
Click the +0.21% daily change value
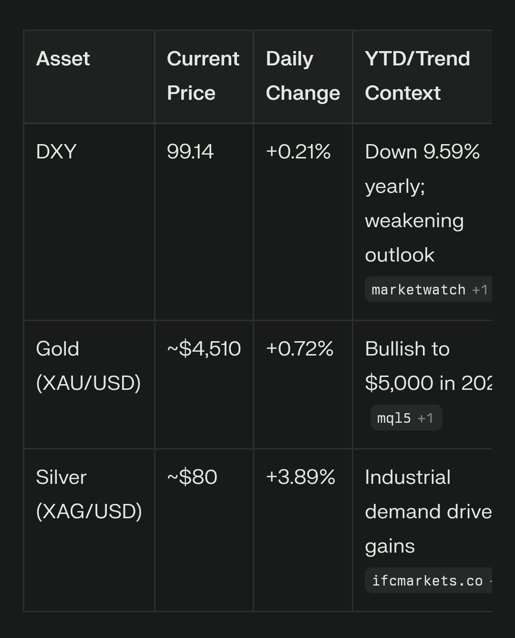click(x=298, y=152)
